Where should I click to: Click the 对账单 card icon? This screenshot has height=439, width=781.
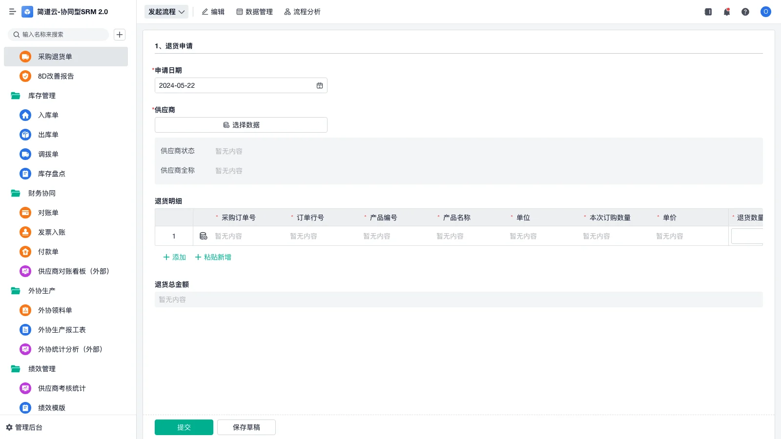pyautogui.click(x=25, y=213)
